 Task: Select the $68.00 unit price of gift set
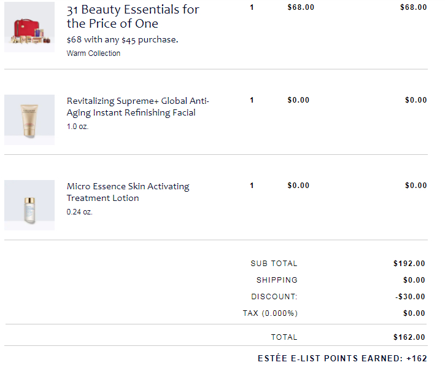click(301, 7)
